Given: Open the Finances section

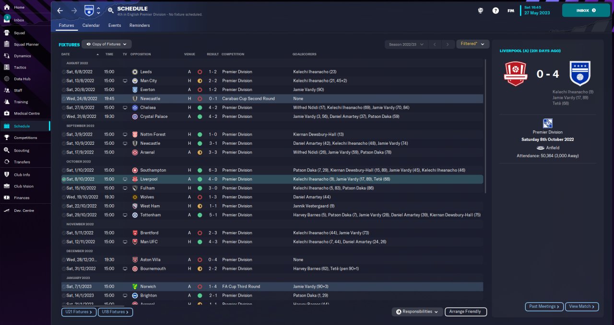Looking at the screenshot, I should [x=22, y=197].
